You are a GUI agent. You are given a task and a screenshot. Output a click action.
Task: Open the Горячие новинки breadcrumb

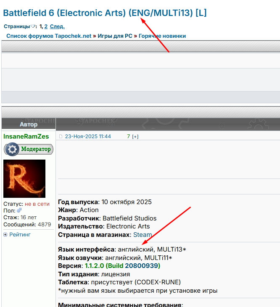click(x=162, y=36)
